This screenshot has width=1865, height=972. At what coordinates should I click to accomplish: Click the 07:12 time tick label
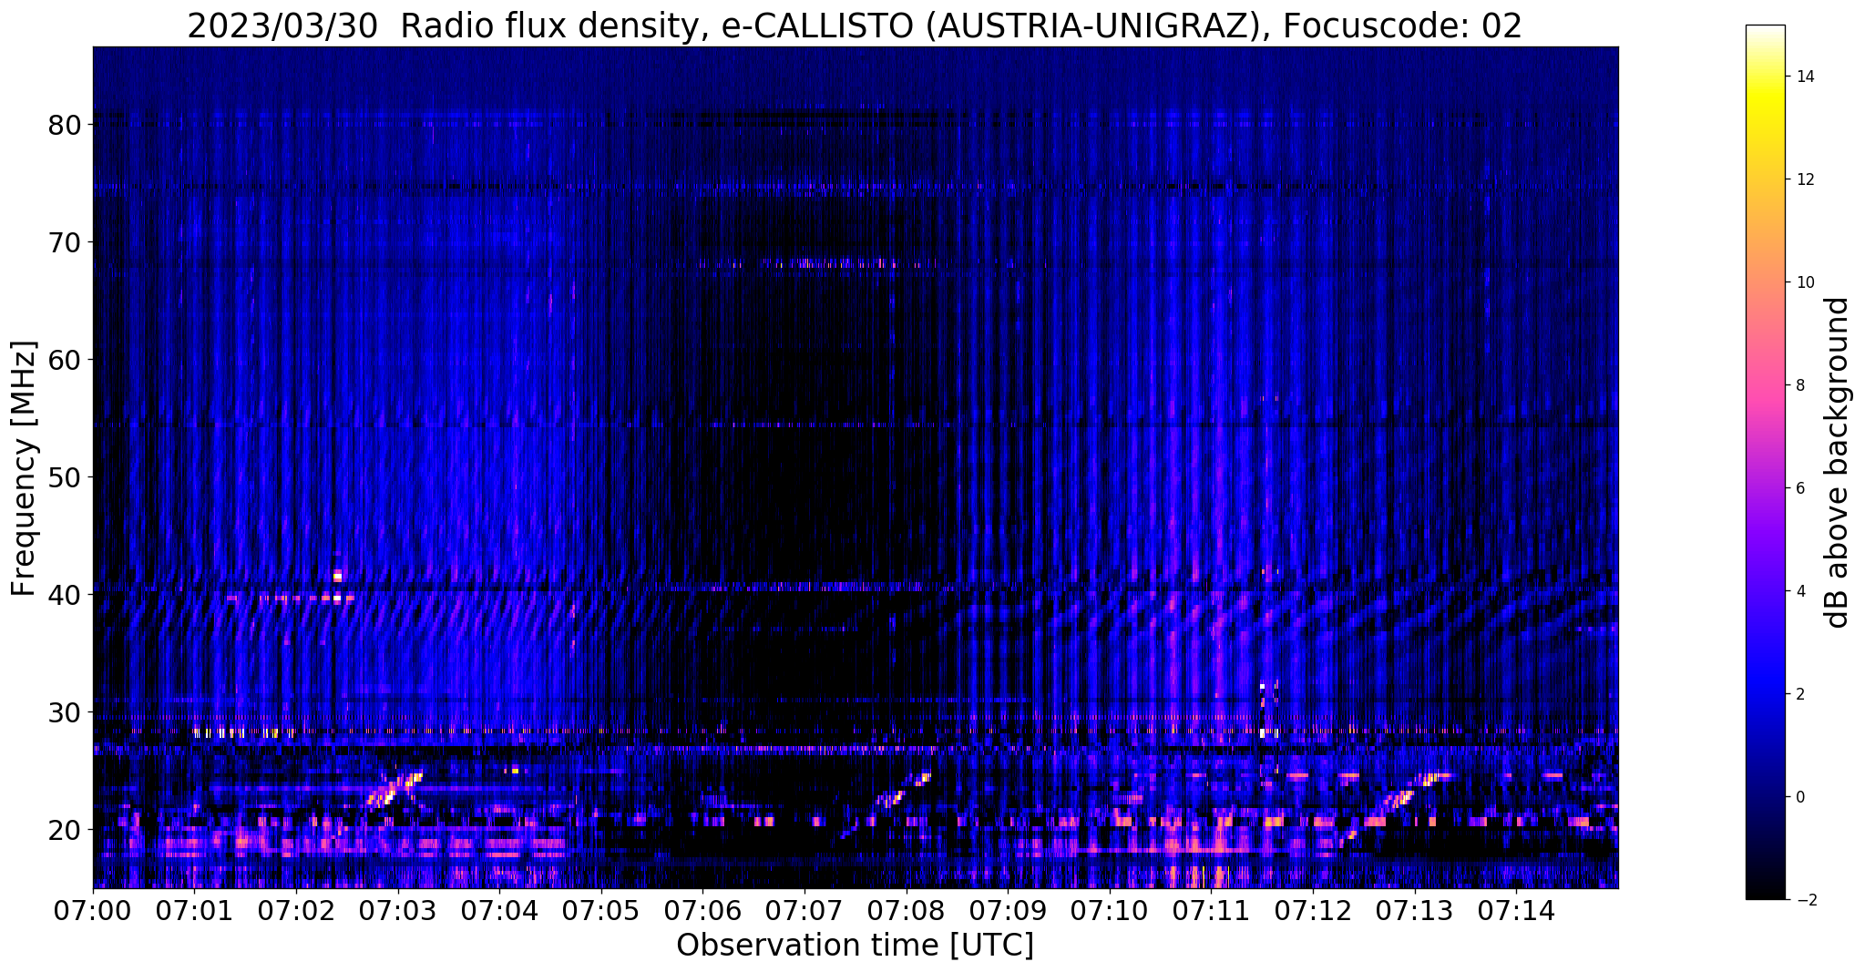(1313, 910)
